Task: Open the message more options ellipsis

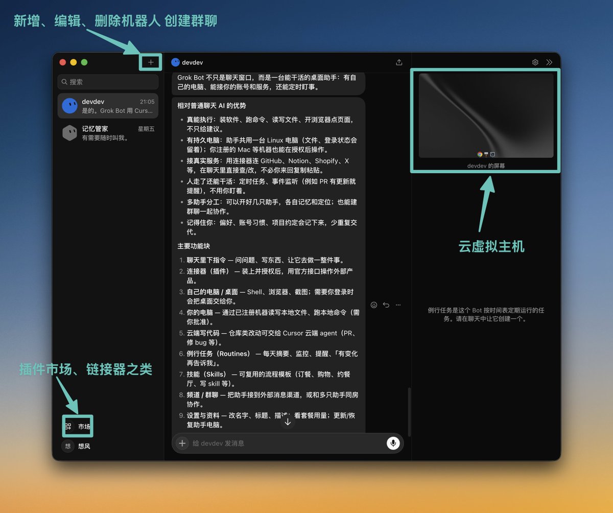Action: pyautogui.click(x=398, y=305)
